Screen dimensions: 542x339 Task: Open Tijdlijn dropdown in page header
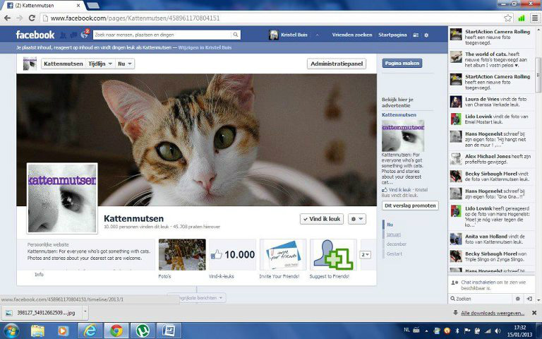pyautogui.click(x=100, y=64)
